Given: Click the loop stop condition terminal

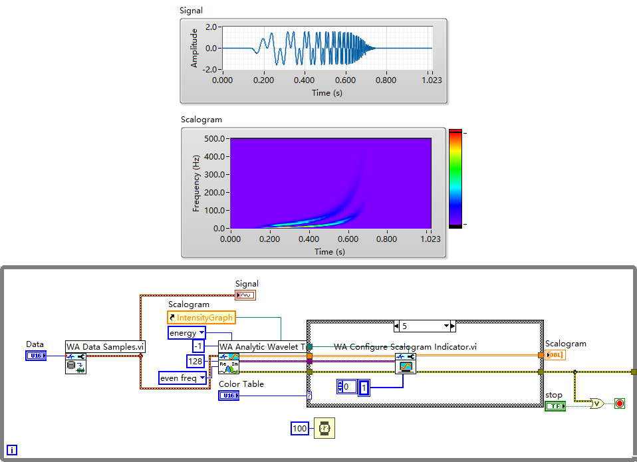Looking at the screenshot, I should 620,404.
